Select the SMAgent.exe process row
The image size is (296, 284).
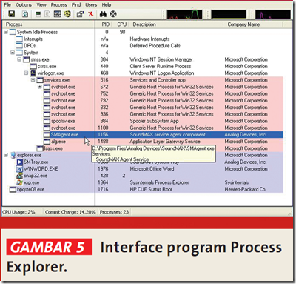coord(143,135)
